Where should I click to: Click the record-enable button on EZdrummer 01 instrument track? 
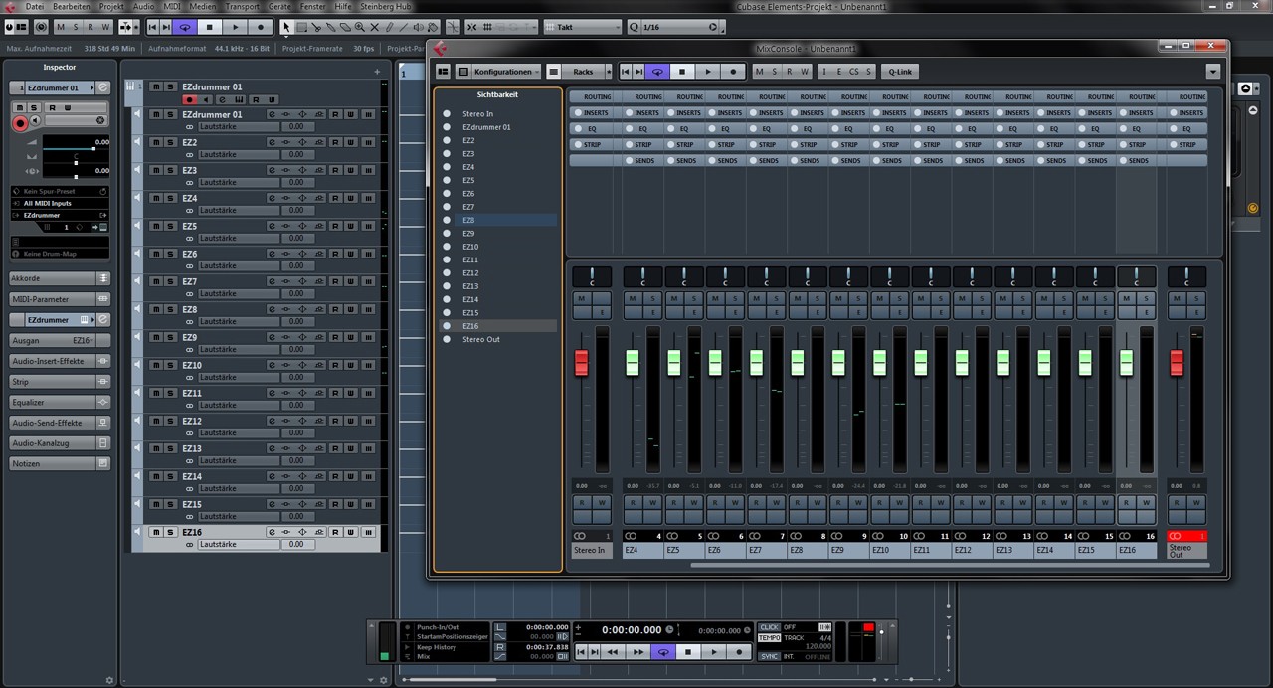pyautogui.click(x=189, y=99)
